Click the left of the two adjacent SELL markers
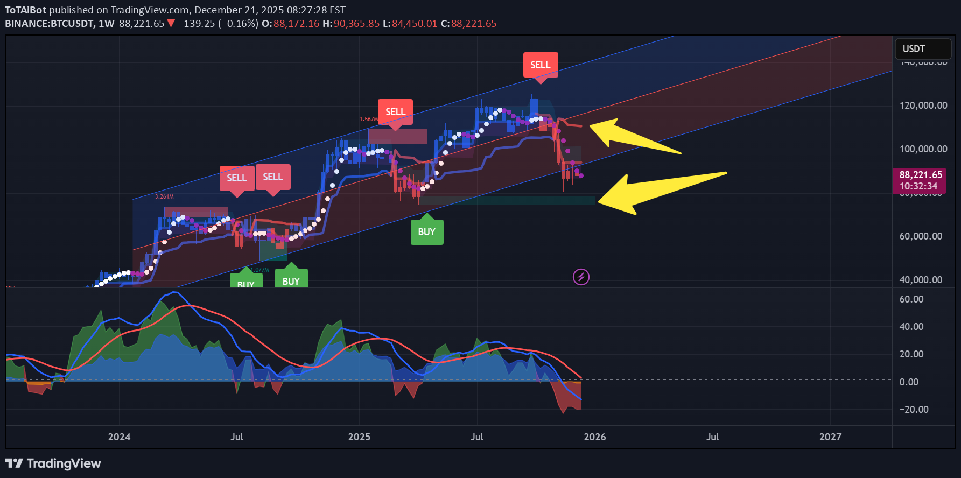 237,178
